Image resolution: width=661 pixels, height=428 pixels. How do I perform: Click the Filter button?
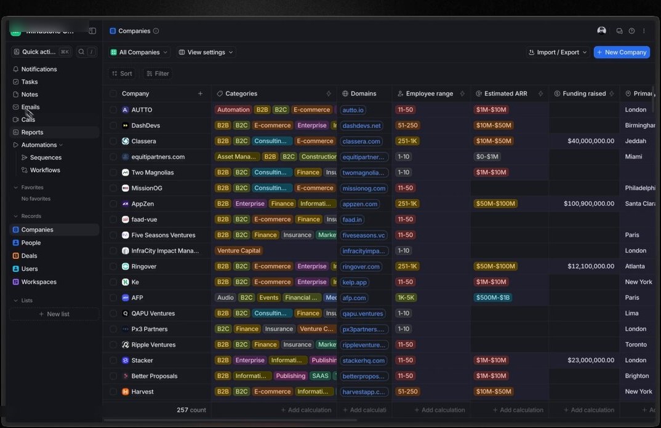point(158,73)
